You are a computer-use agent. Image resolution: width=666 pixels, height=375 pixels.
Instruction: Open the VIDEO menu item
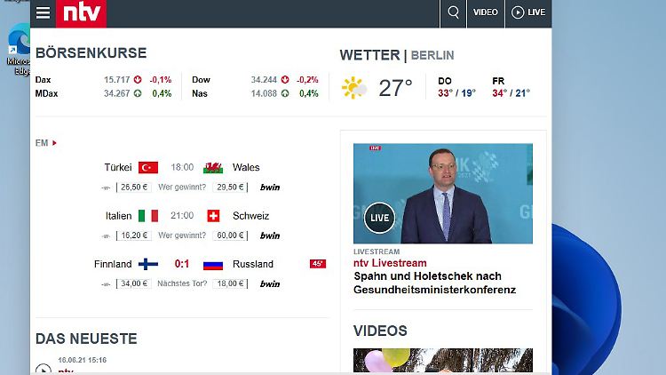tap(485, 12)
